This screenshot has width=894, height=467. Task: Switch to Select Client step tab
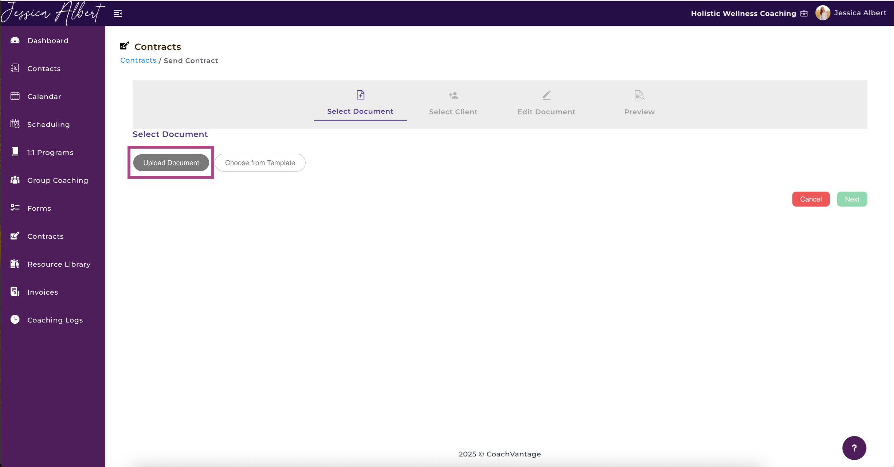point(453,104)
